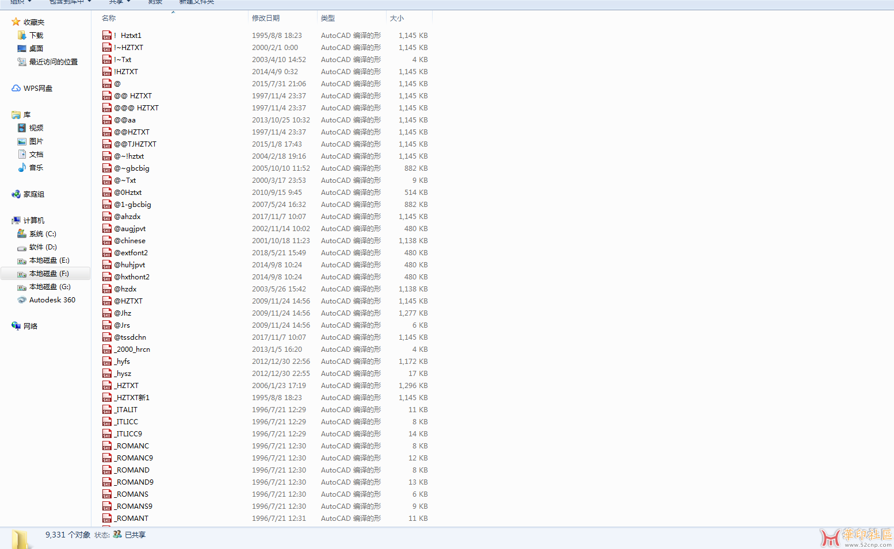Viewport: 894px width, 549px height.
Task: Open the 包含到库中 dropdown
Action: pos(70,2)
